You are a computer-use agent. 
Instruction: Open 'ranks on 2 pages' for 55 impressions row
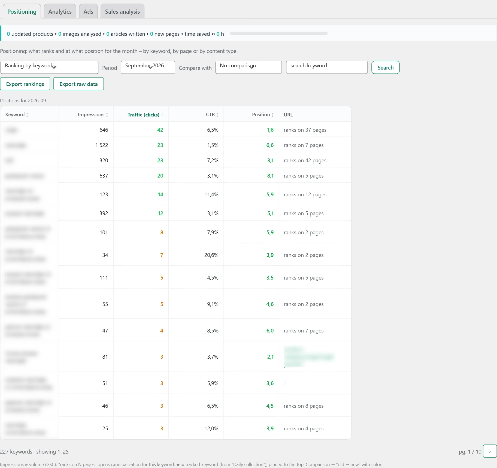(x=304, y=304)
